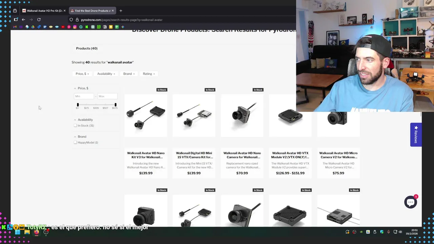Collapse the Brand sidebar section
The height and width of the screenshot is (244, 434).
coord(80,137)
